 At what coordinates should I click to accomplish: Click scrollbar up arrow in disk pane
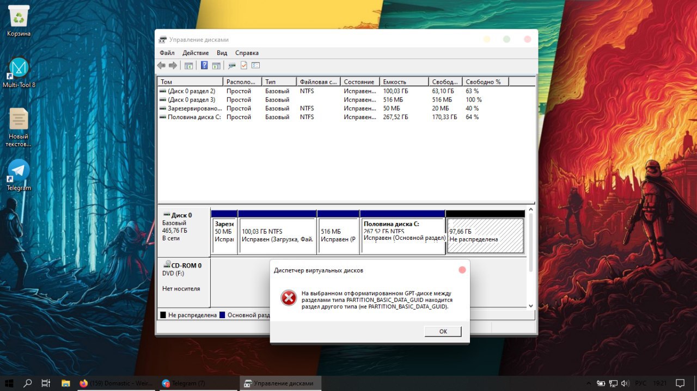(531, 210)
